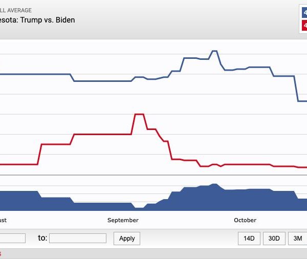
Task: Click the partially visible August axis label
Action: pyautogui.click(x=3, y=220)
